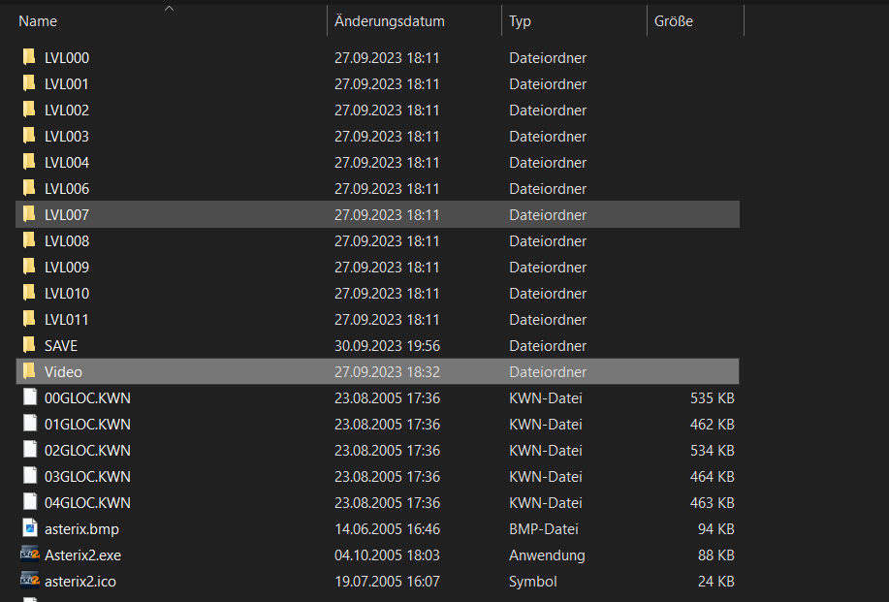This screenshot has width=889, height=602.
Task: Select the asterix2.ico file name
Action: [x=80, y=581]
